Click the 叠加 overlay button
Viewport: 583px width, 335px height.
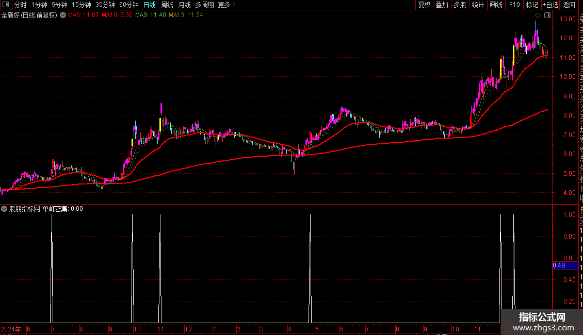coord(442,5)
